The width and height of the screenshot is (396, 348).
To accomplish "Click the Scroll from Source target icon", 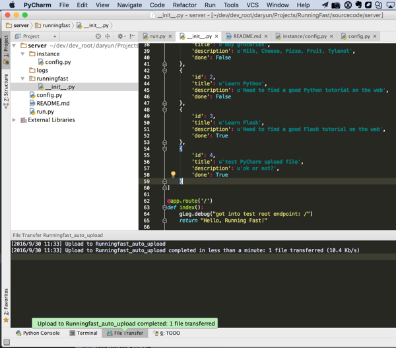I will (x=98, y=36).
